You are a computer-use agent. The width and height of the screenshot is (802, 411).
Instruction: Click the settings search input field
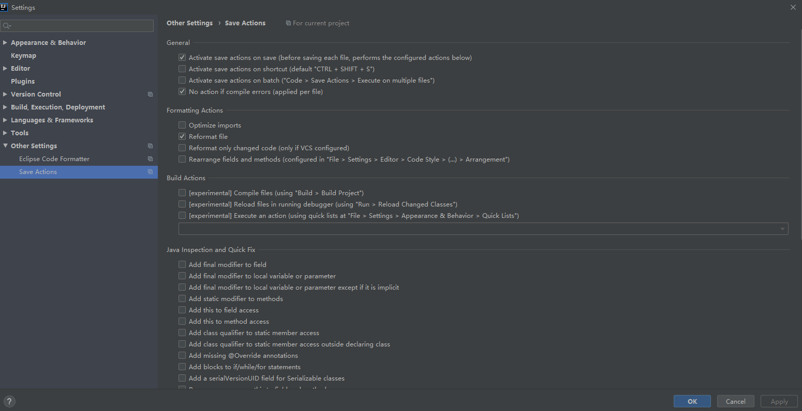78,26
